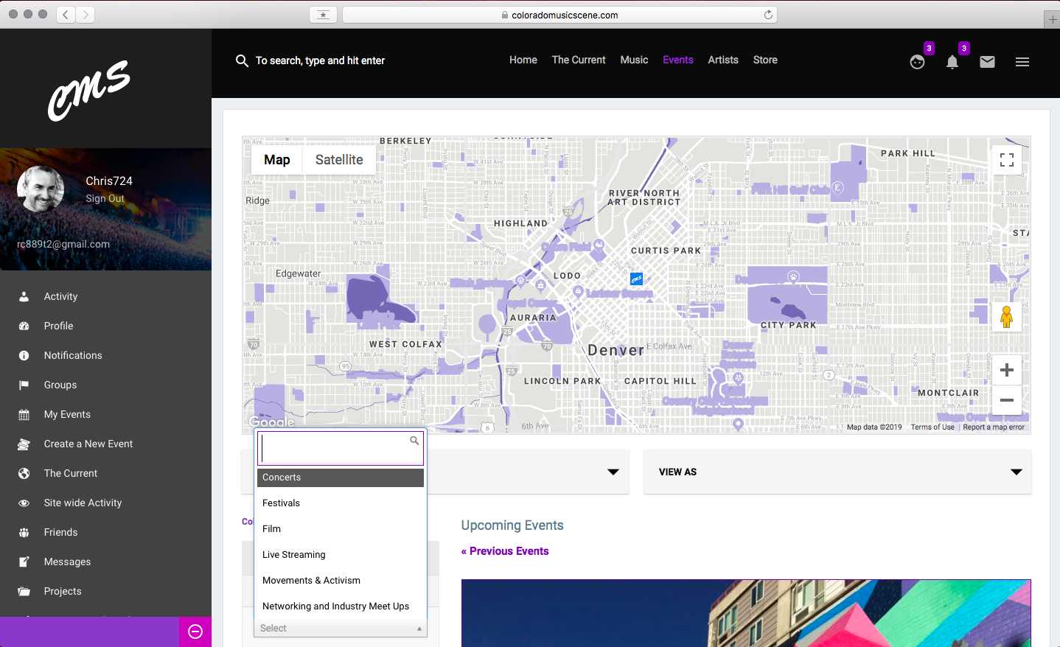This screenshot has height=647, width=1060.
Task: Open Create a New Event in sidebar
Action: [x=88, y=444]
